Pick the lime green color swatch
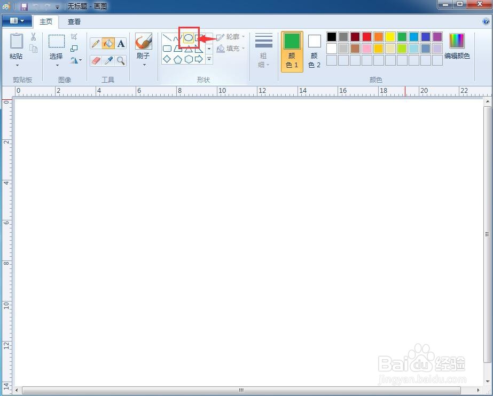Viewport: 493px width, 396px height. click(x=402, y=49)
